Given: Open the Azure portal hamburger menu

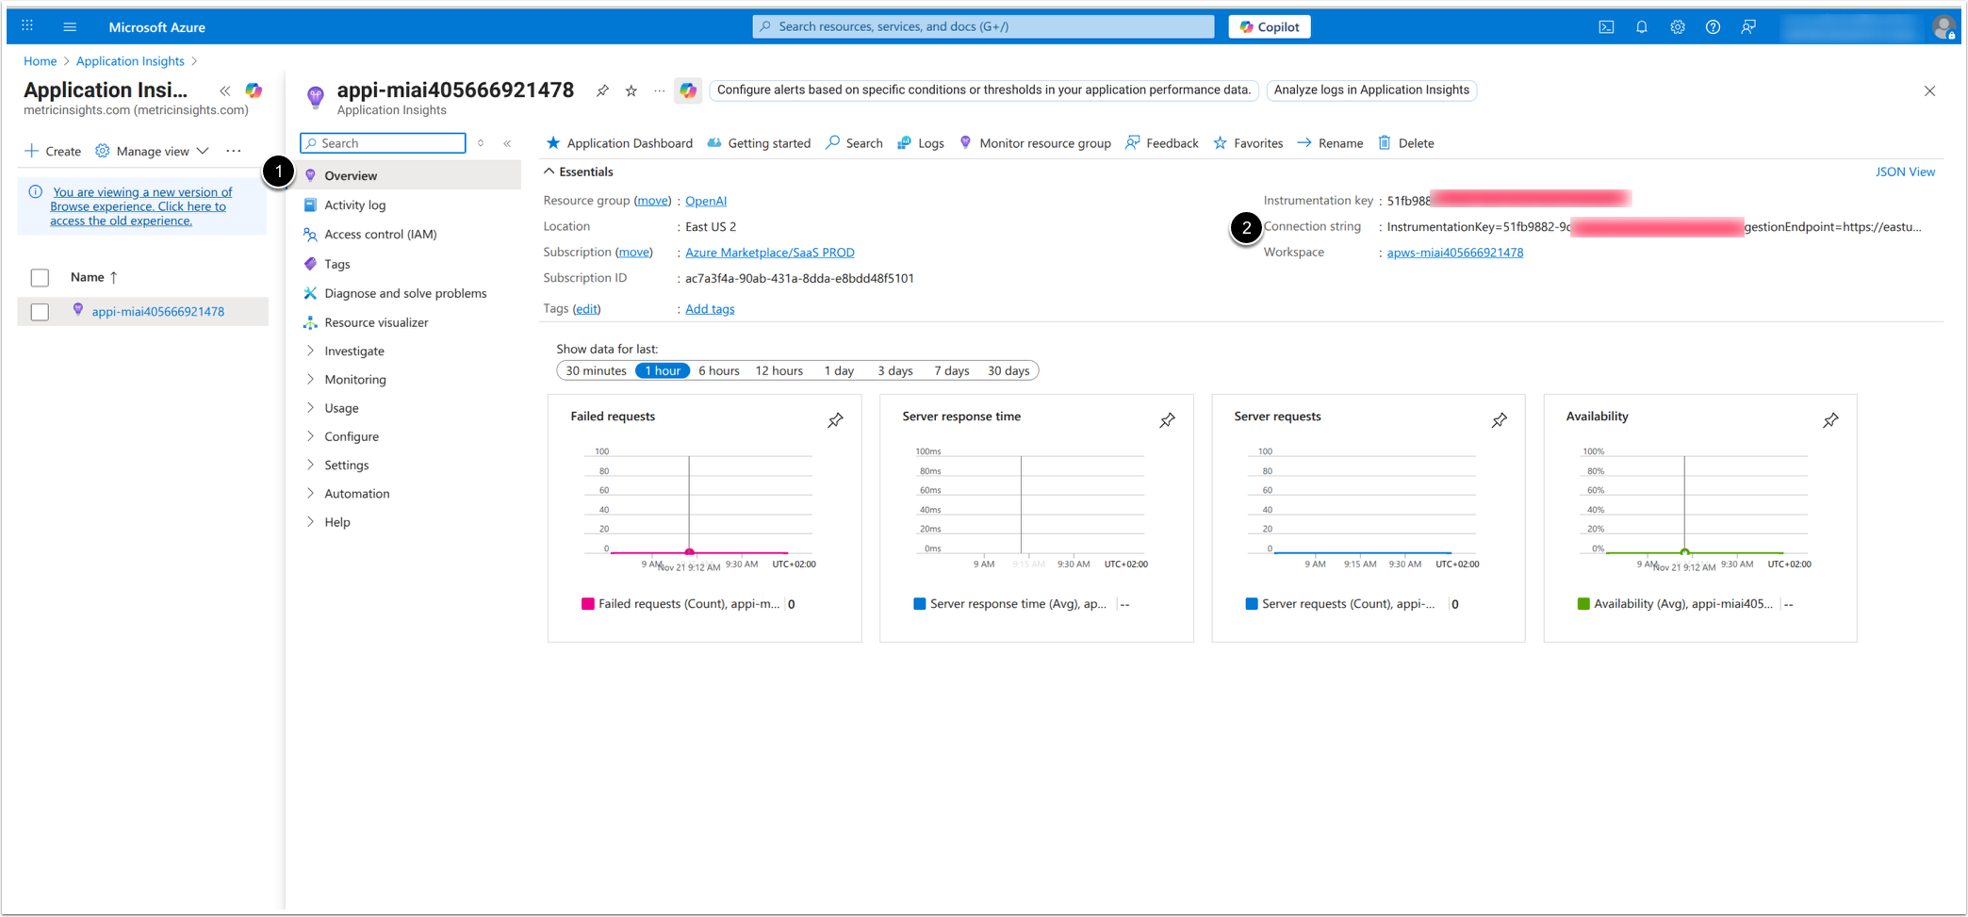Looking at the screenshot, I should 70,27.
